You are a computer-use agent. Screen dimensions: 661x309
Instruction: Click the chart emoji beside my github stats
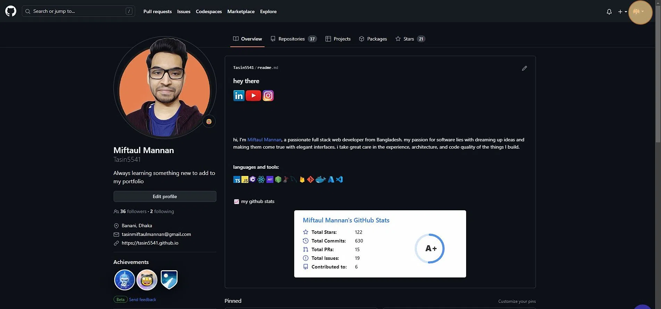point(237,202)
